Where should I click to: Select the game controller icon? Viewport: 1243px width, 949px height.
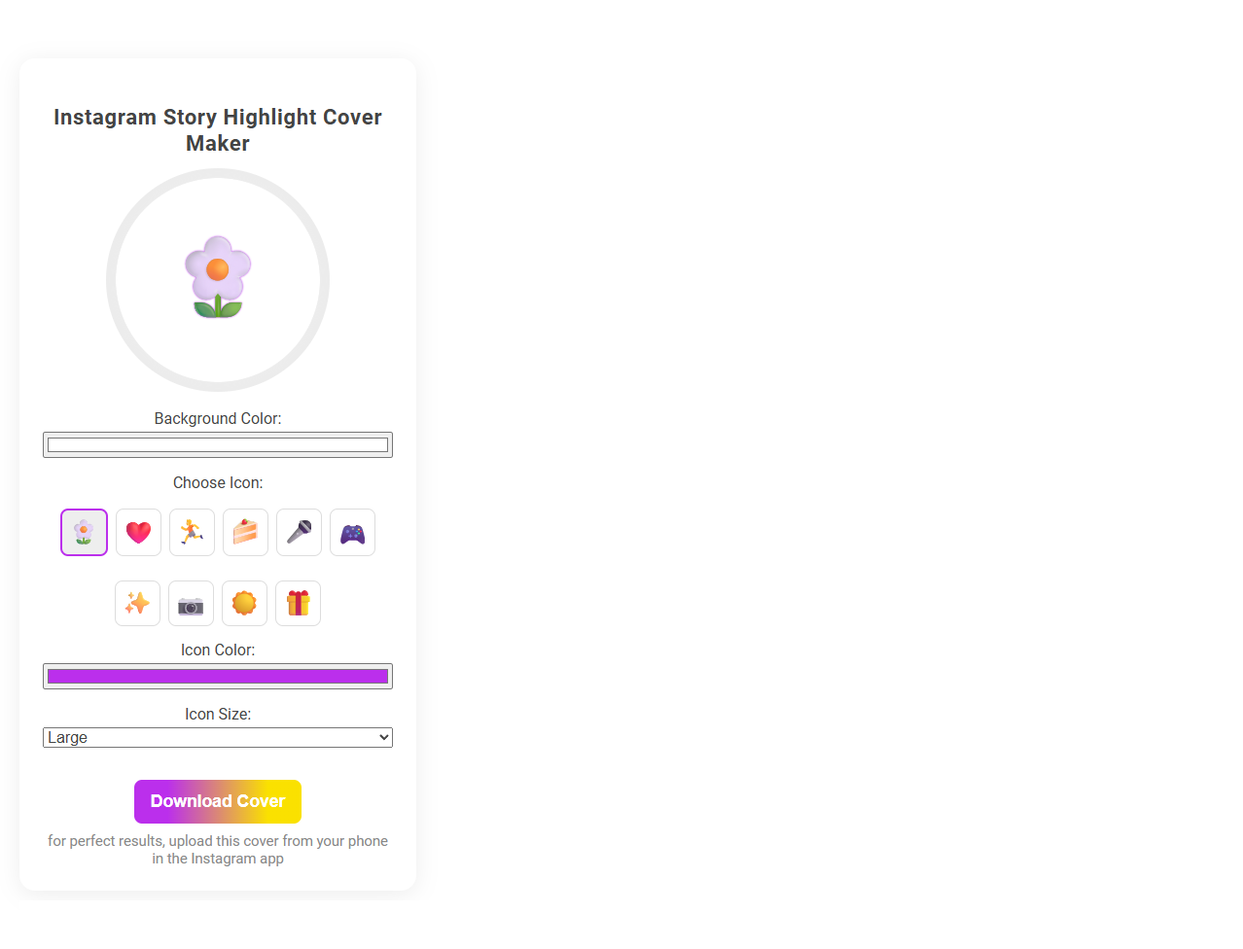point(352,532)
